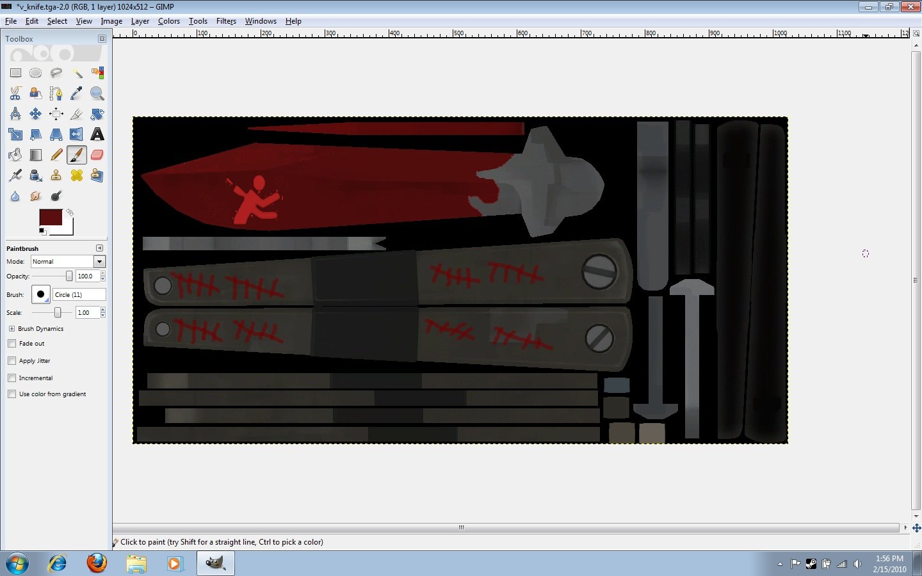Viewport: 922px width, 576px height.
Task: Enable the Fade out checkbox
Action: tap(12, 344)
